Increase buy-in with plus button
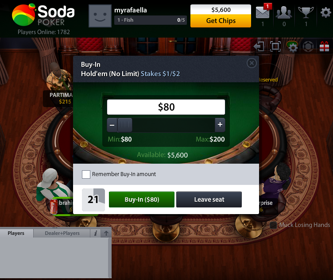The image size is (333, 280). [x=220, y=124]
